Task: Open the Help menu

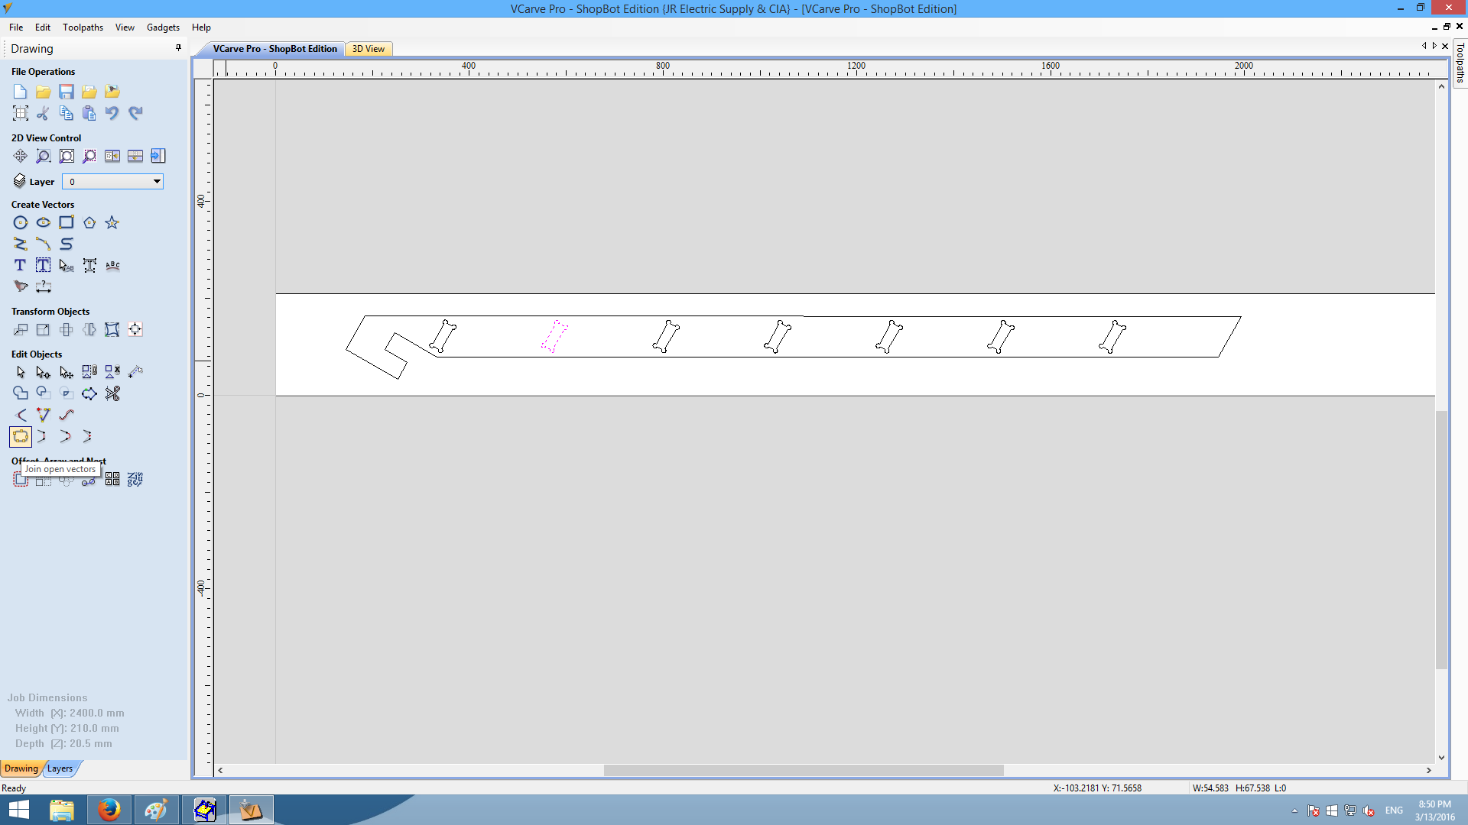Action: (x=201, y=27)
